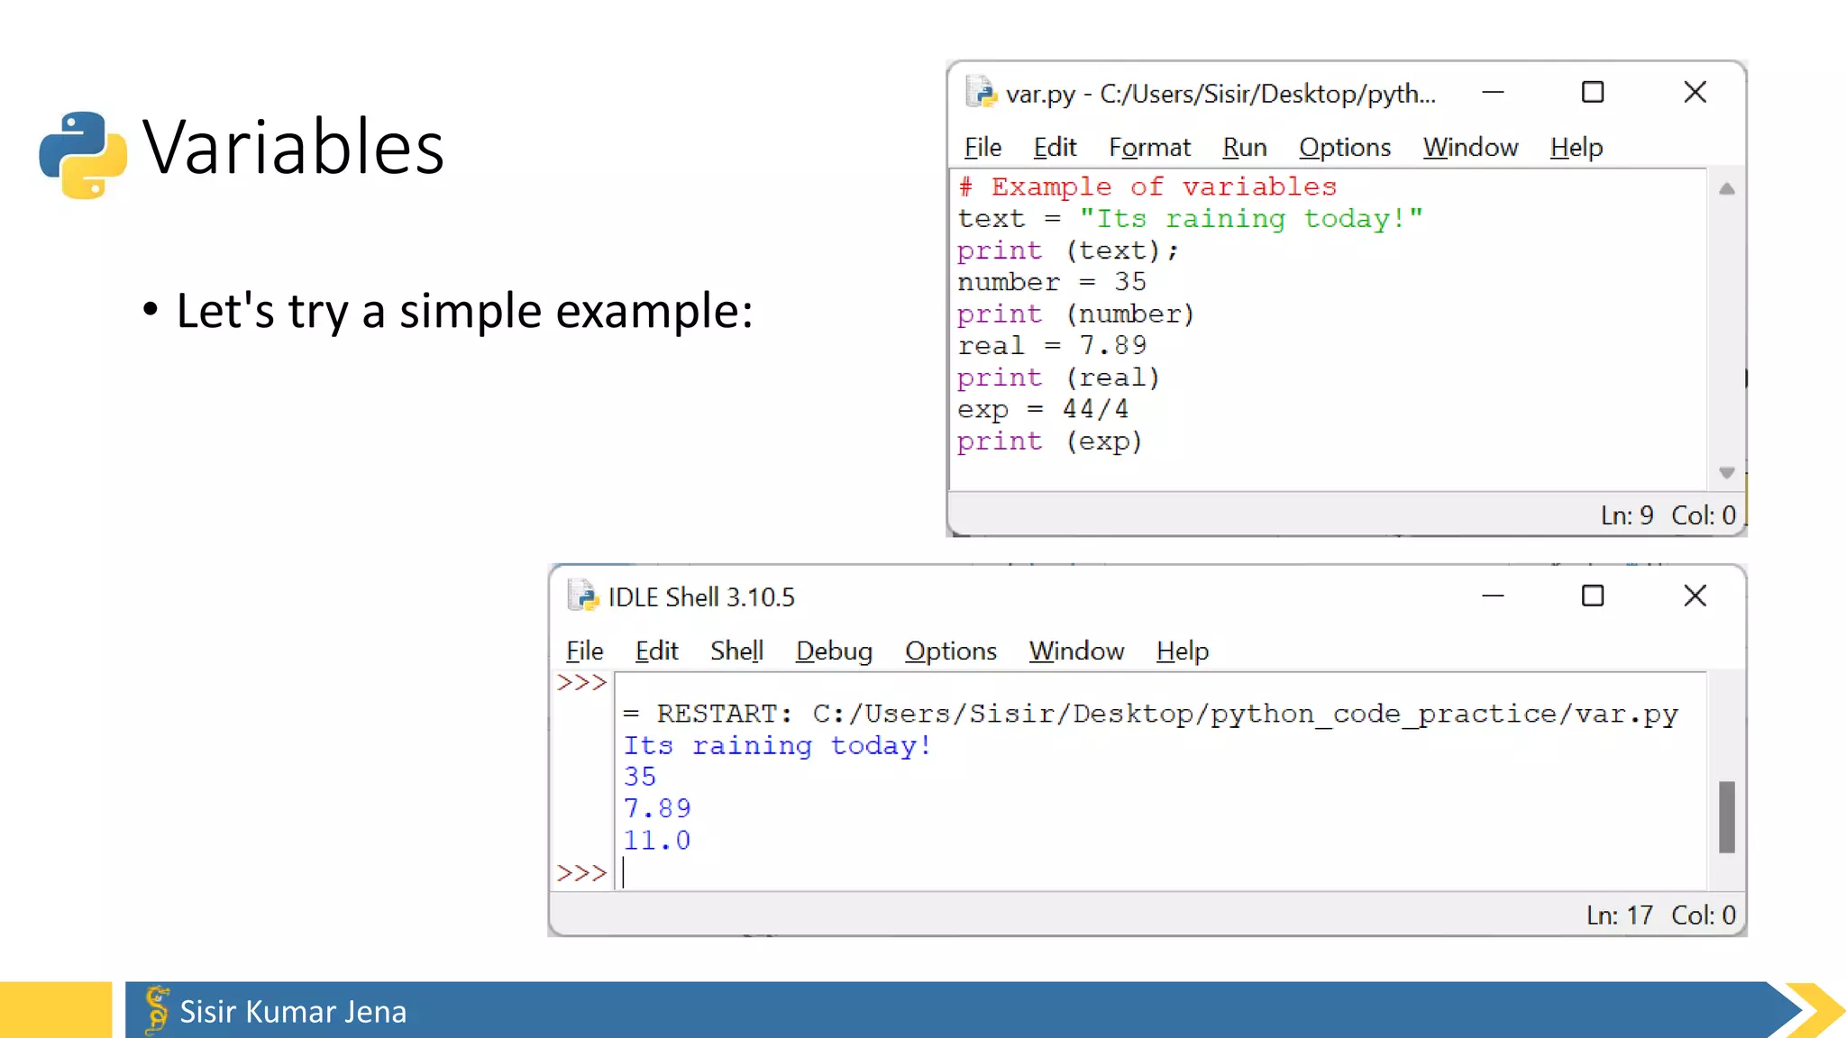This screenshot has height=1038, width=1846.
Task: Click the large Python logo beside Variables
Action: (x=83, y=154)
